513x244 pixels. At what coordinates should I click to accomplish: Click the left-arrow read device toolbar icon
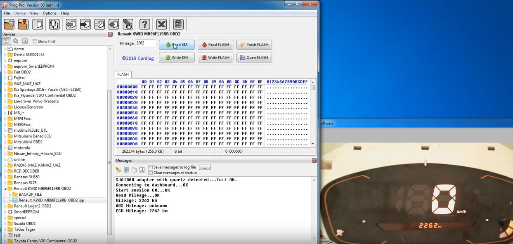tap(71, 24)
